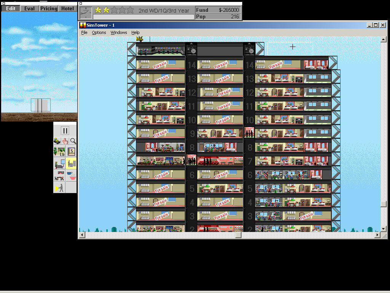Select the magnifying glass inspect tool

coord(73,141)
